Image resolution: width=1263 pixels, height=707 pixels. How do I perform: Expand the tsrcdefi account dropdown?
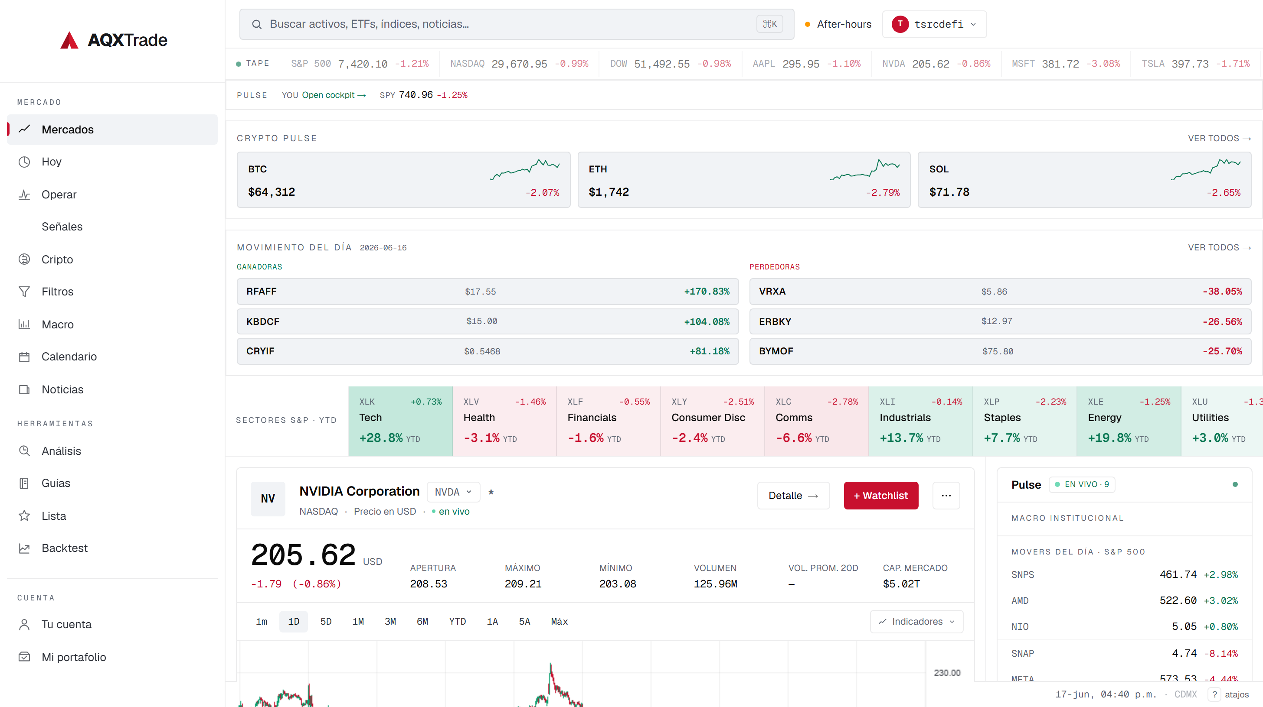(934, 24)
